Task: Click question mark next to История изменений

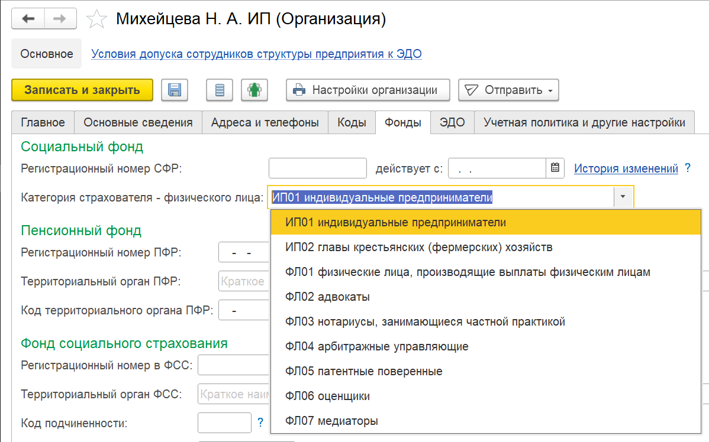Action: 688,168
